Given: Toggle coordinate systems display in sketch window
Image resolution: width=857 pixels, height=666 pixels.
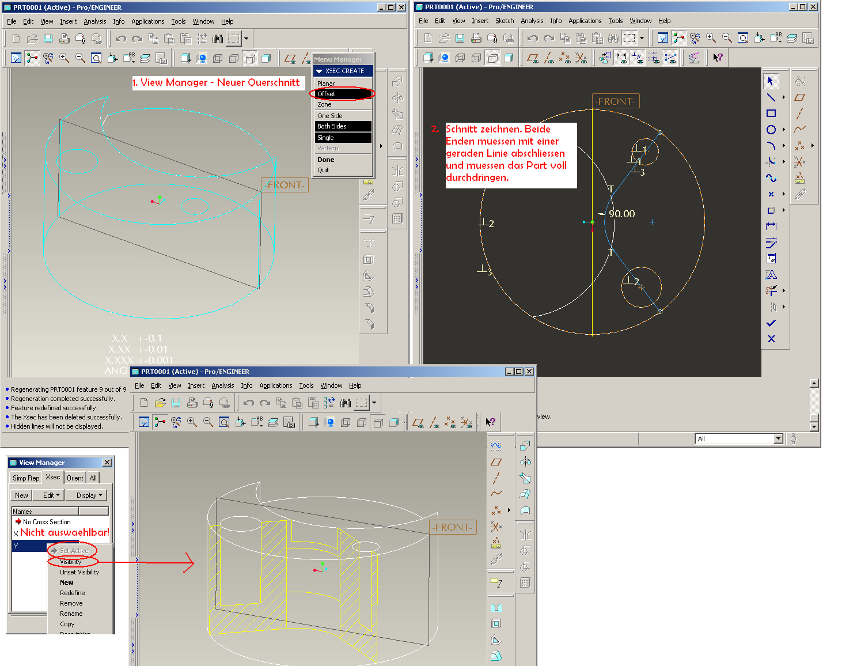Looking at the screenshot, I should click(581, 57).
